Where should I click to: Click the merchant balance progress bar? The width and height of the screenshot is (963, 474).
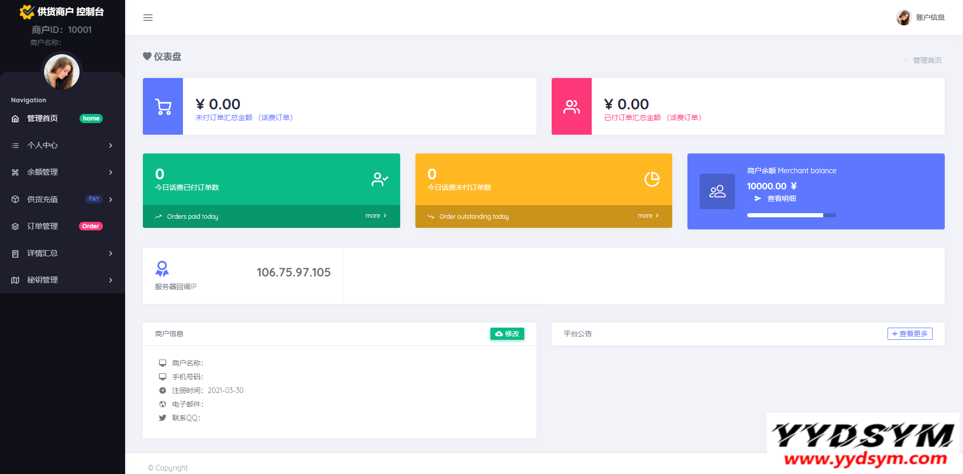pos(791,215)
